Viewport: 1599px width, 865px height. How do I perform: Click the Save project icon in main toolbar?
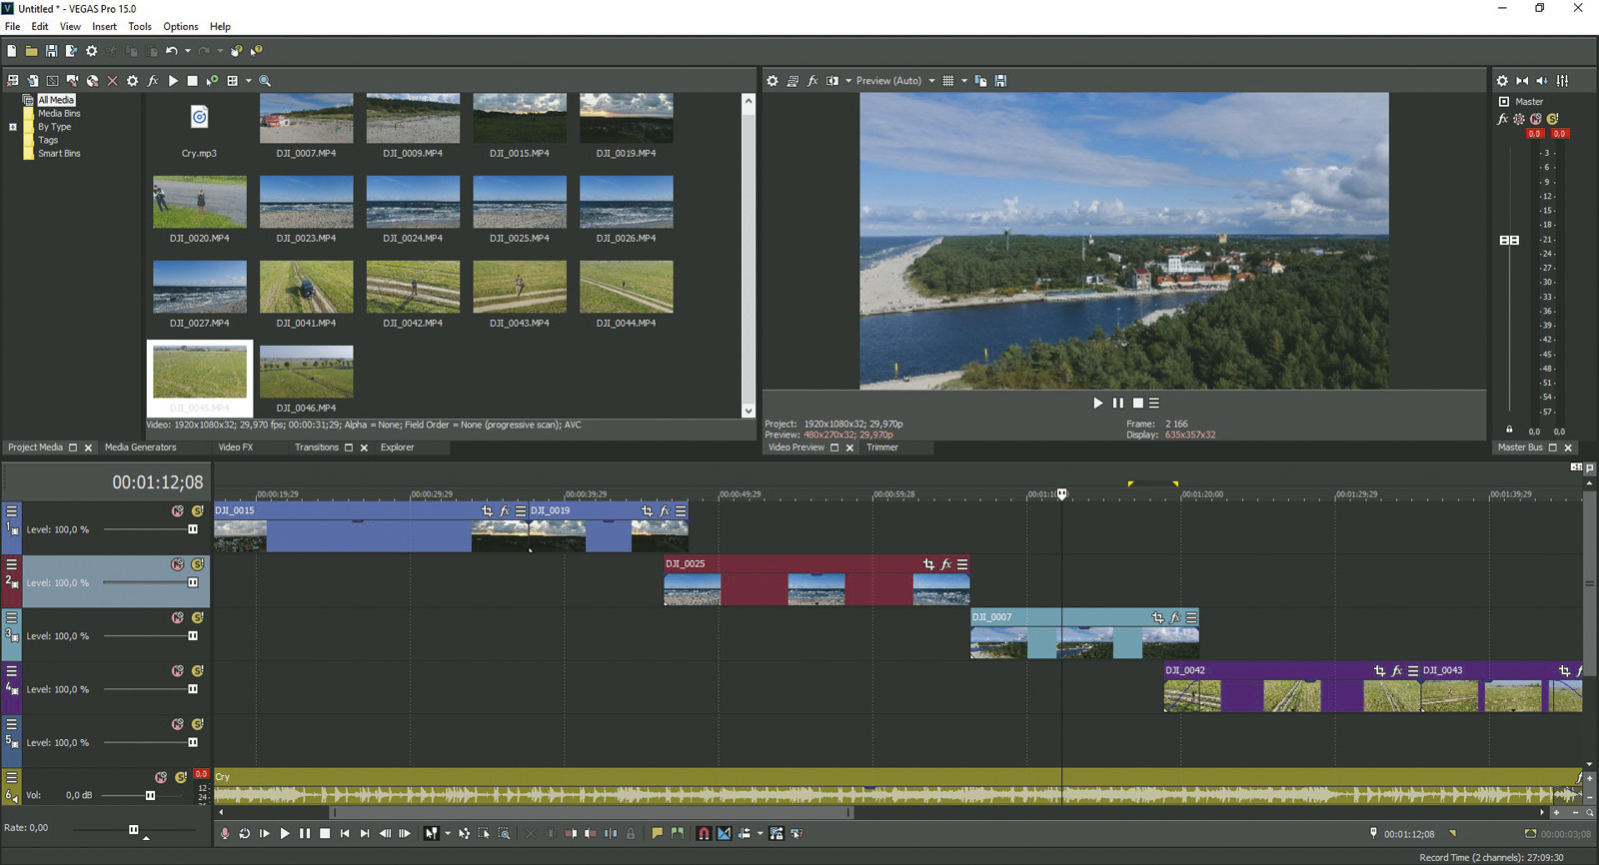click(x=51, y=51)
